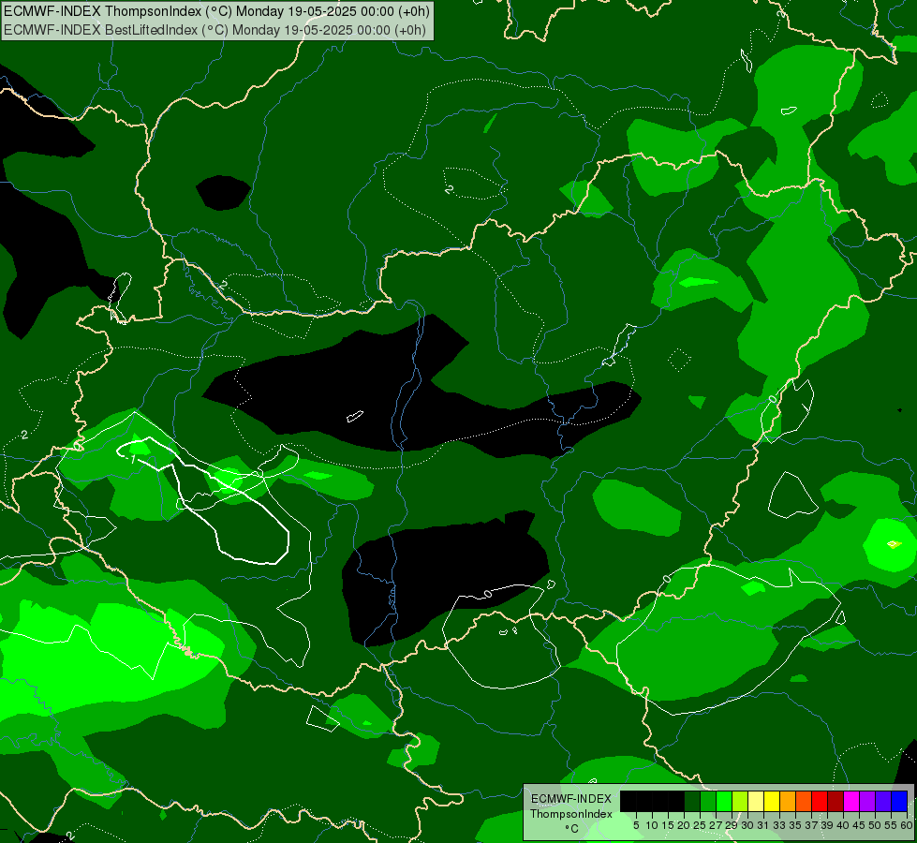
Task: Click the legend tick label 10
Action: 652,825
